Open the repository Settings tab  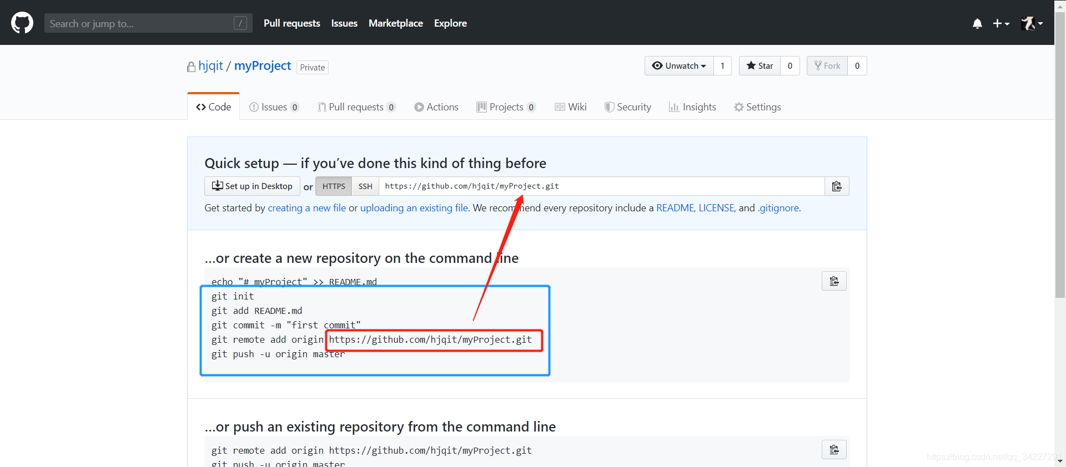(x=757, y=107)
